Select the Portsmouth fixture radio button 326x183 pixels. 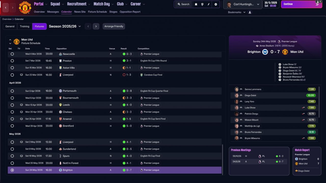coord(12,91)
